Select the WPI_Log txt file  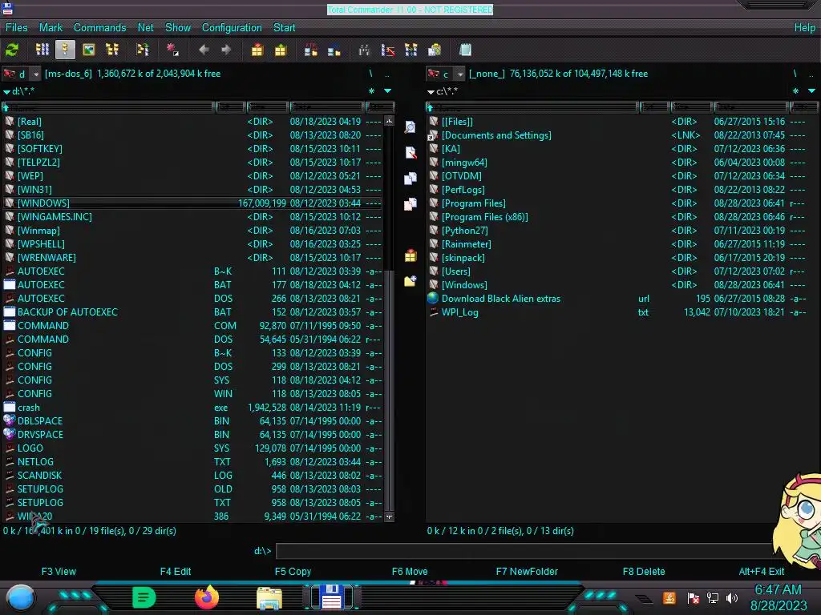point(617,312)
